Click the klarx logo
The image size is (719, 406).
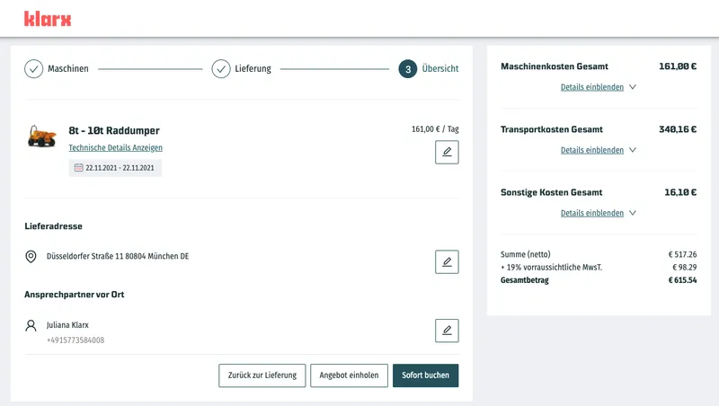click(48, 19)
